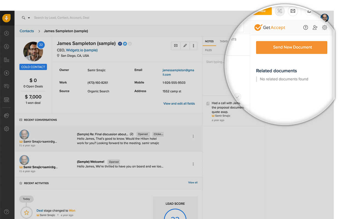Click the Today timeline marker
Viewport: 350px width, 219px height.
[x=27, y=199]
